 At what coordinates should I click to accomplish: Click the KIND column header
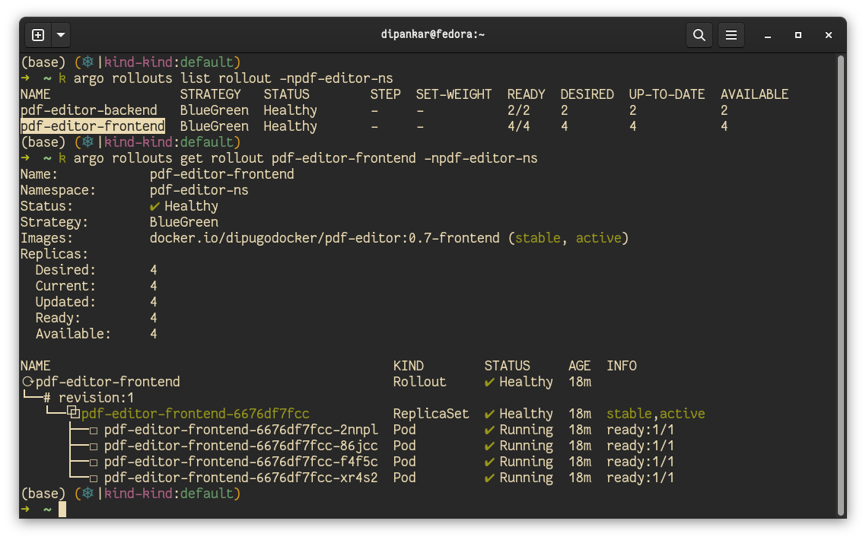(408, 366)
